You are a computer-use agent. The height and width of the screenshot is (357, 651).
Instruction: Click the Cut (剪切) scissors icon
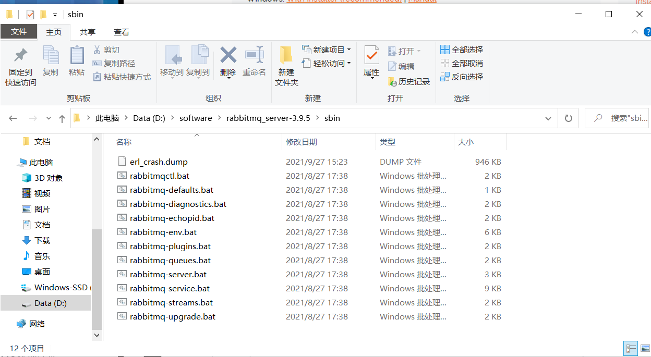(x=97, y=50)
